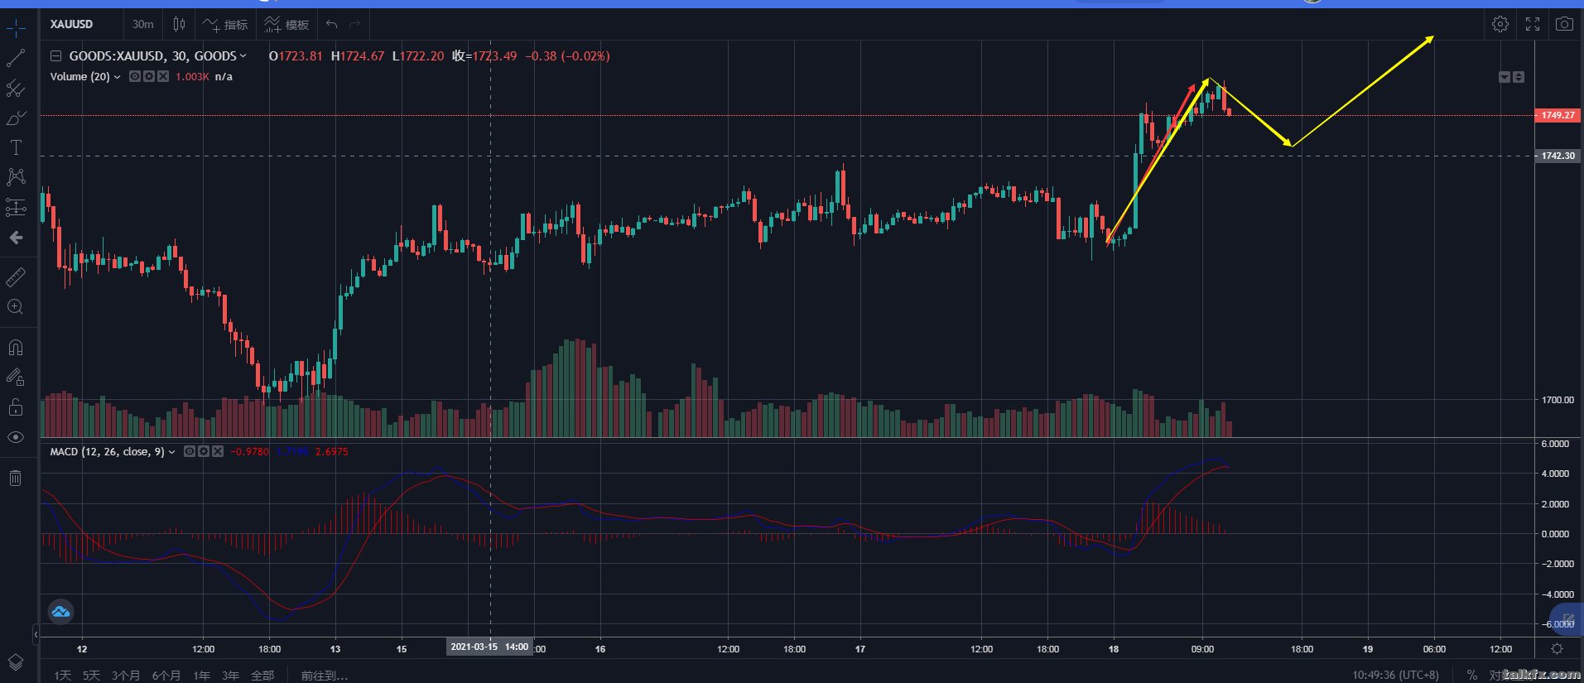The image size is (1584, 683).
Task: Expand the left toolbar collapse handle
Action: click(x=36, y=635)
